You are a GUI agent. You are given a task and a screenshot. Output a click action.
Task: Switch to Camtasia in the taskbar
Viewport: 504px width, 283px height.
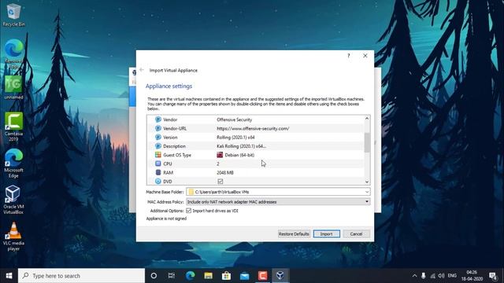click(262, 276)
